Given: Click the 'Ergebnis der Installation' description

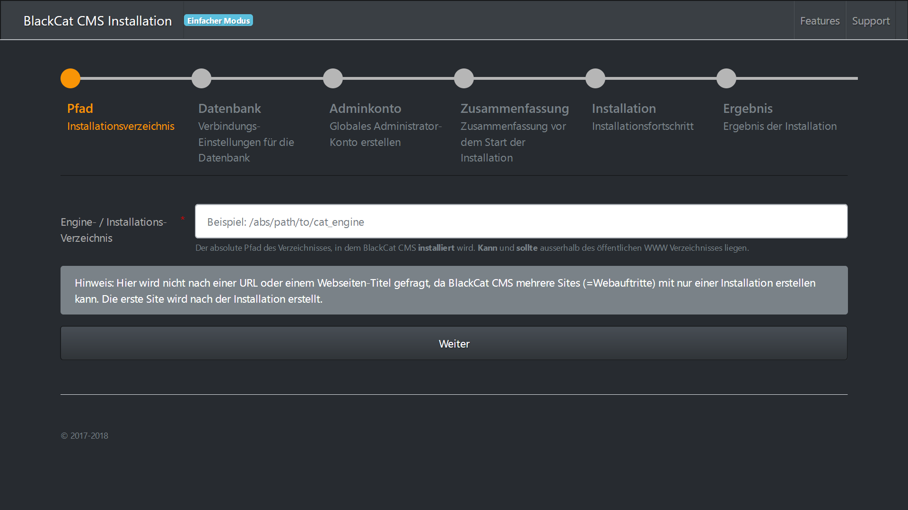Looking at the screenshot, I should (x=780, y=126).
